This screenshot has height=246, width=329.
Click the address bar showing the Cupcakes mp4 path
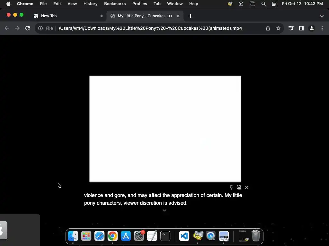[x=150, y=28]
